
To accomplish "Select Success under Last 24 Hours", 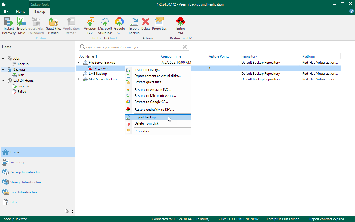I will 23,86.
